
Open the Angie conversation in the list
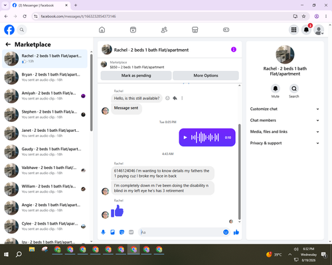[44, 207]
